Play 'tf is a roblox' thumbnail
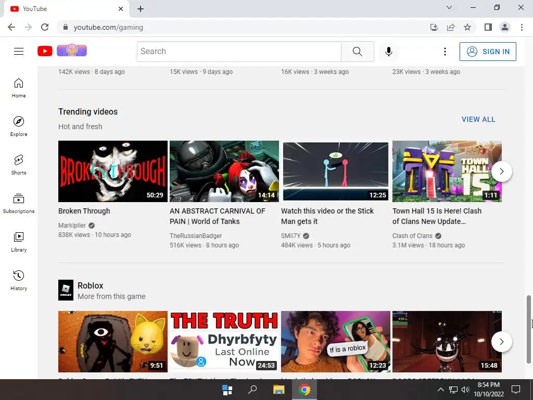The image size is (533, 400). pyautogui.click(x=336, y=342)
